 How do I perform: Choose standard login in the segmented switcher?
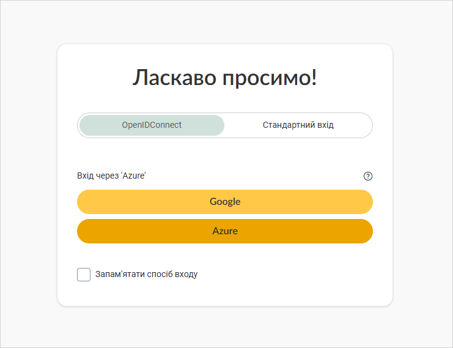pos(298,125)
